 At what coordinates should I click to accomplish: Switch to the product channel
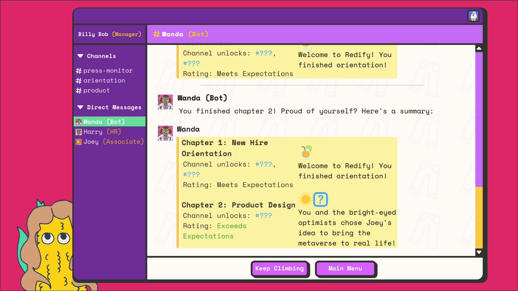[96, 91]
